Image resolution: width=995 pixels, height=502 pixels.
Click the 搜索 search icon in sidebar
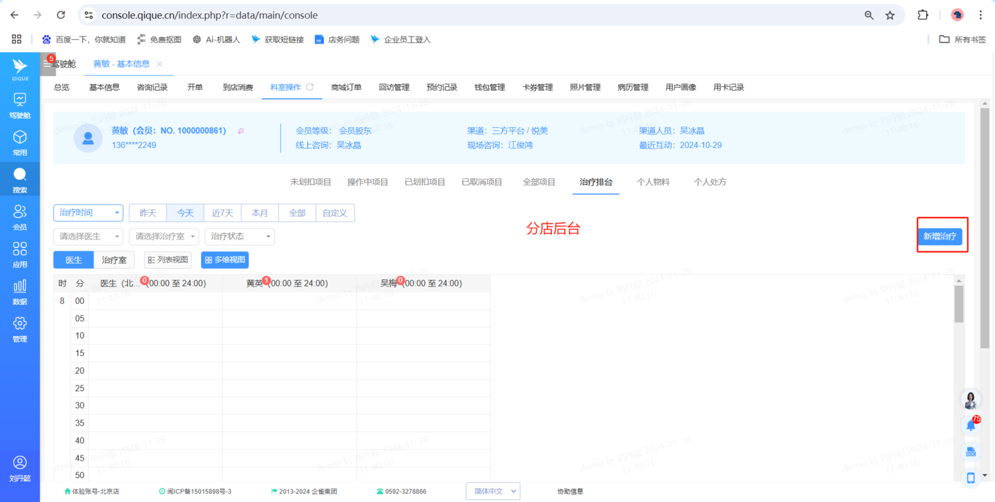point(20,179)
